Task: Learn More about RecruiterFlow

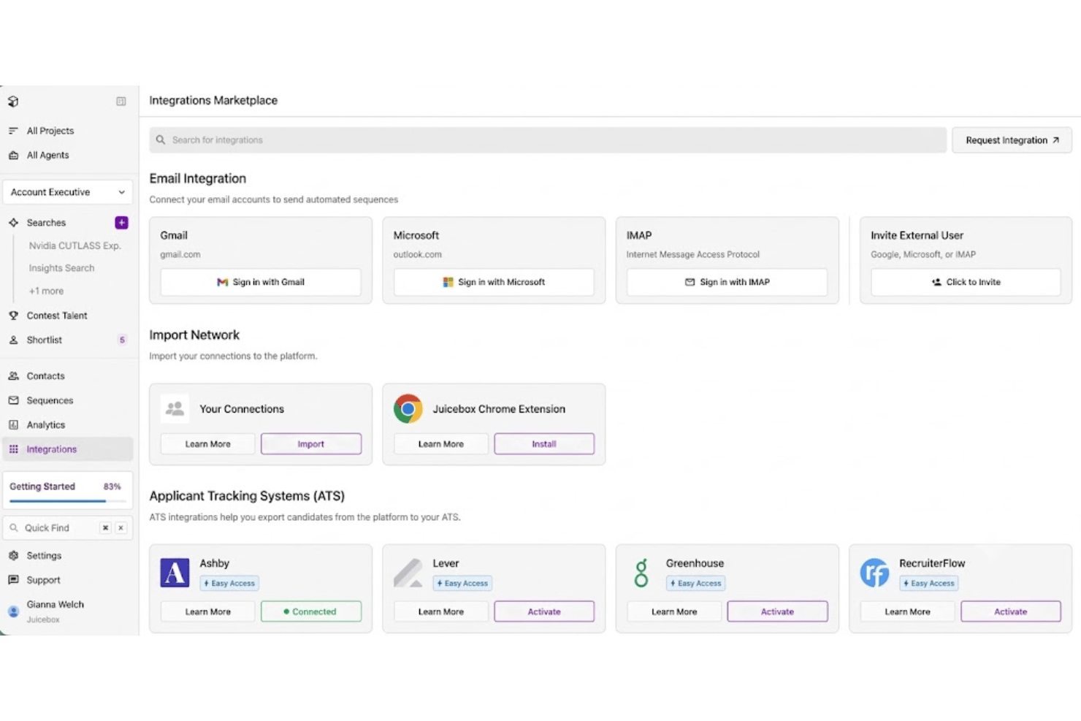Action: point(908,611)
